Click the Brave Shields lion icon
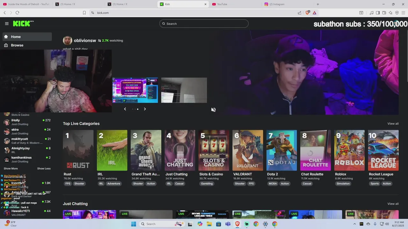This screenshot has height=229, width=408. point(307,13)
